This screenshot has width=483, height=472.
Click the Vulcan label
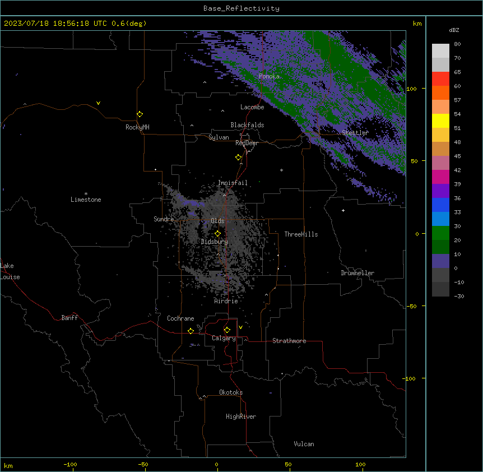pos(304,444)
